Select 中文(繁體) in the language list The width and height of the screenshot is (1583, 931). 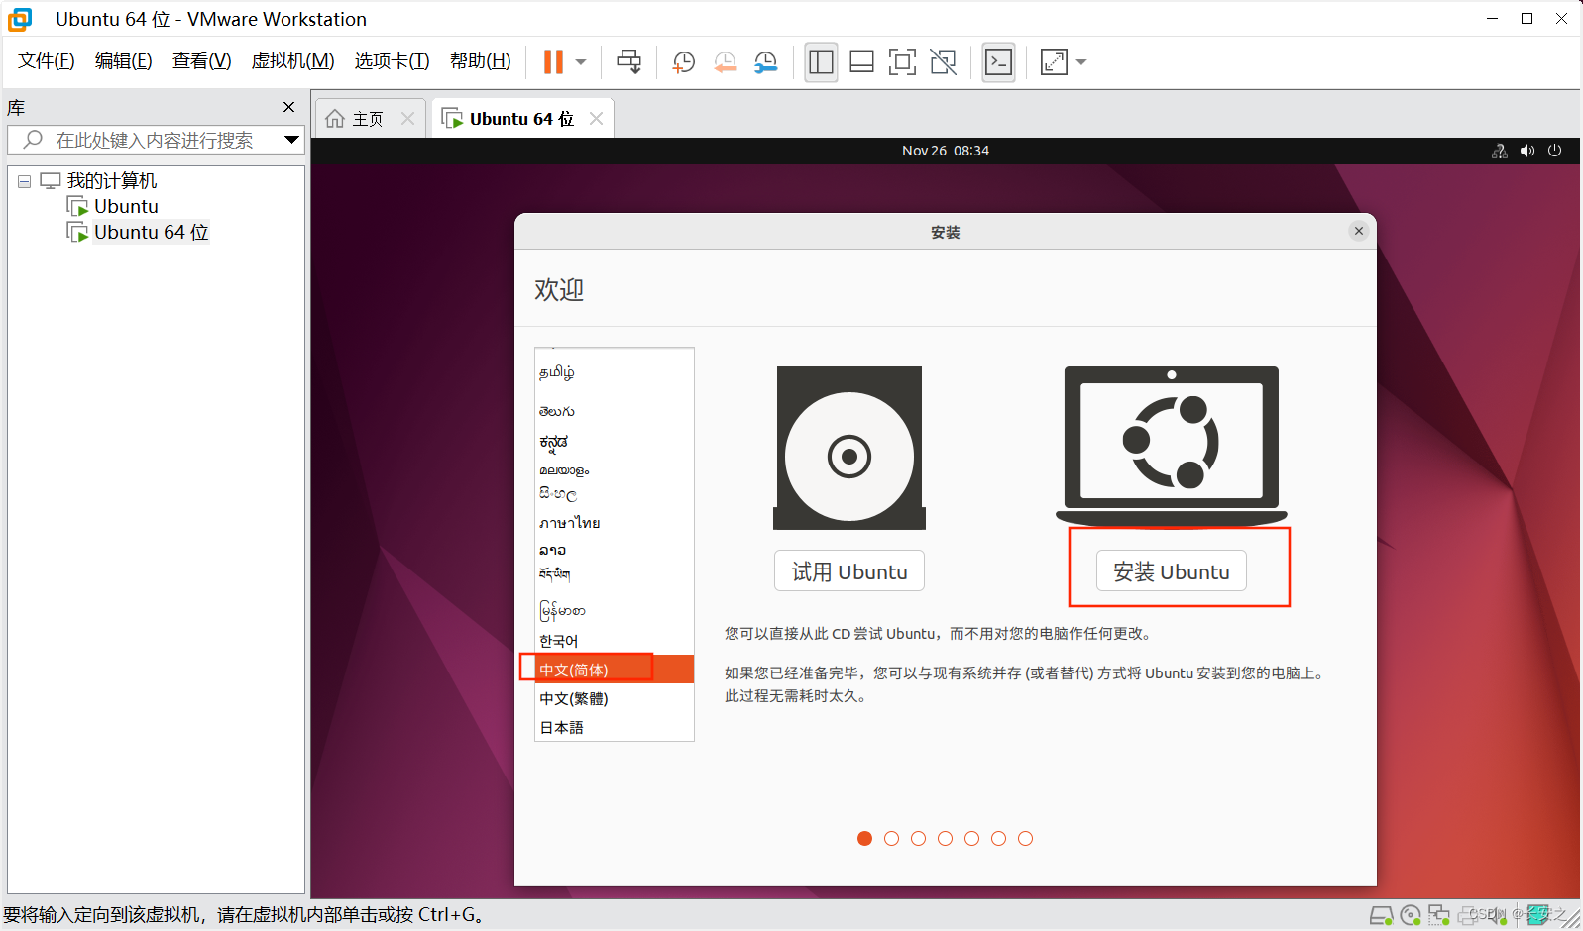(574, 698)
